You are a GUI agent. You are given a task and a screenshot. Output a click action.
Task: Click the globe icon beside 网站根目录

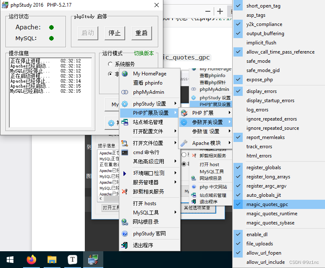125,222
